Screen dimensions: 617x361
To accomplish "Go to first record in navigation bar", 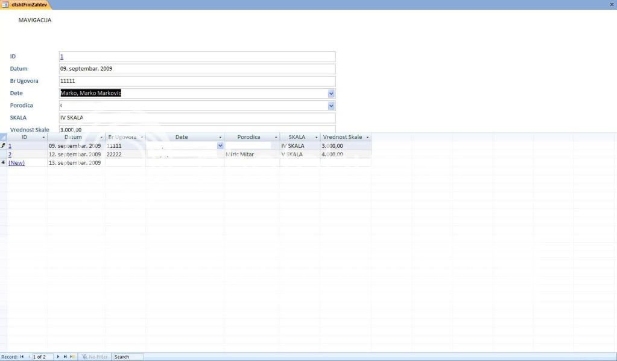I will (22, 357).
